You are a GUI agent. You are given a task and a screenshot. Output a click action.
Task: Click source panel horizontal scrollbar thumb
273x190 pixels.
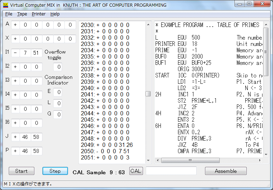click(x=190, y=160)
